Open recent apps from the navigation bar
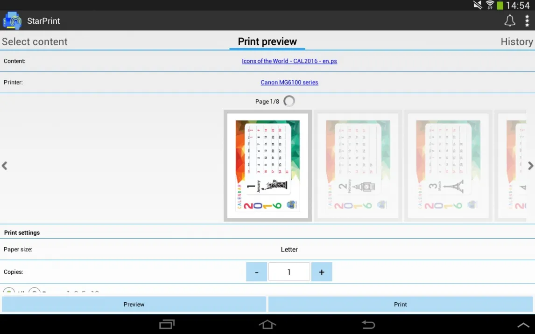 pos(167,324)
